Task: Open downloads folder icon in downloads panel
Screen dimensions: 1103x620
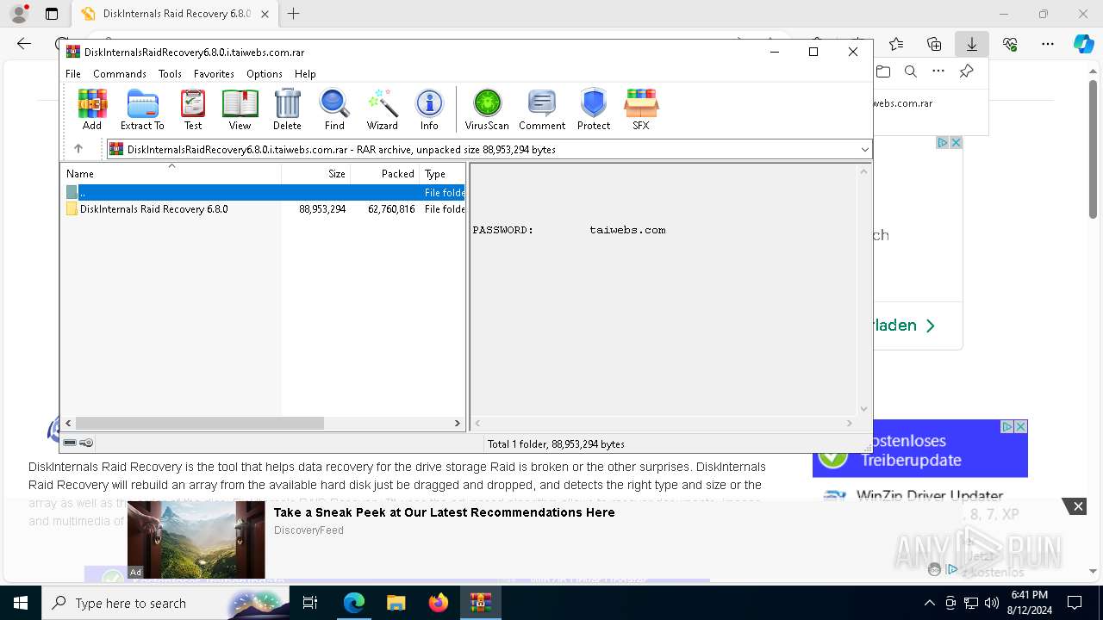Action: [882, 71]
